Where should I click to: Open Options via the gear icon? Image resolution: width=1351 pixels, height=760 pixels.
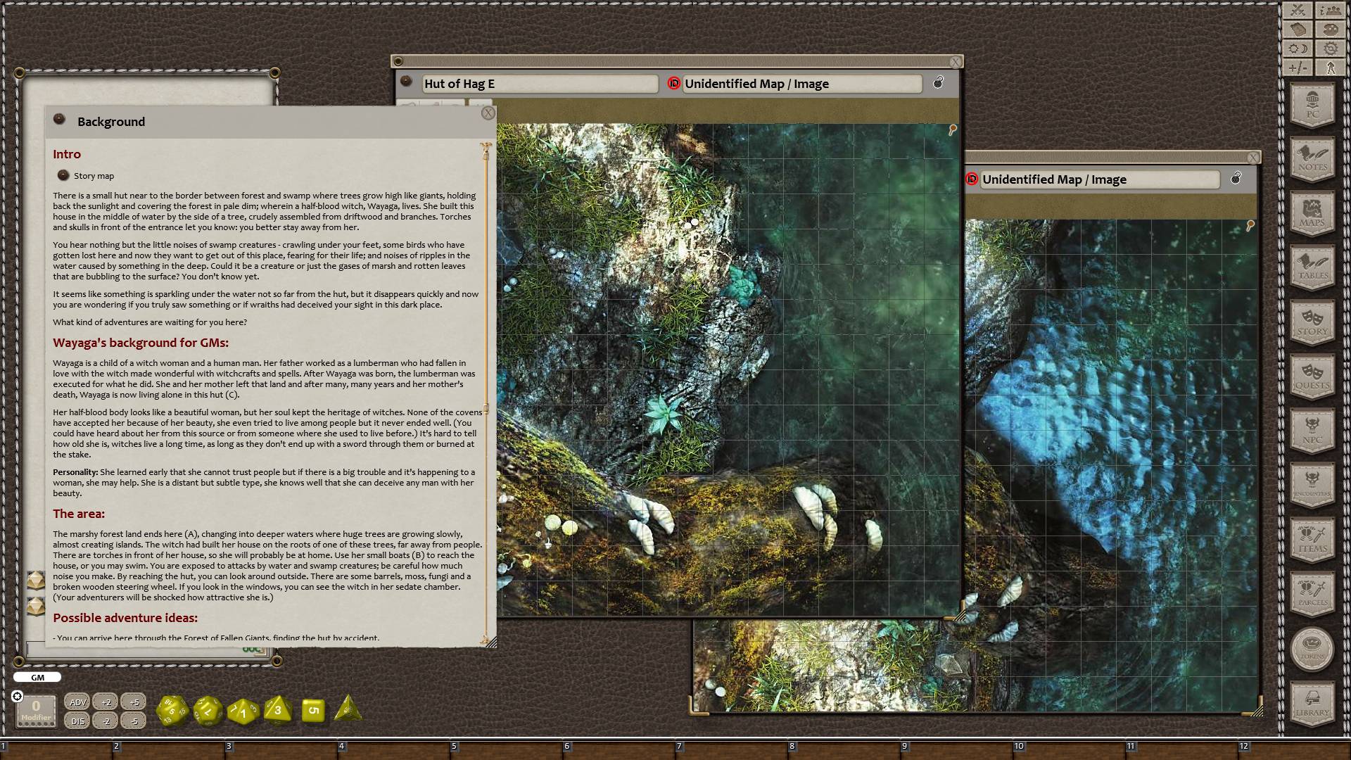pos(1331,46)
